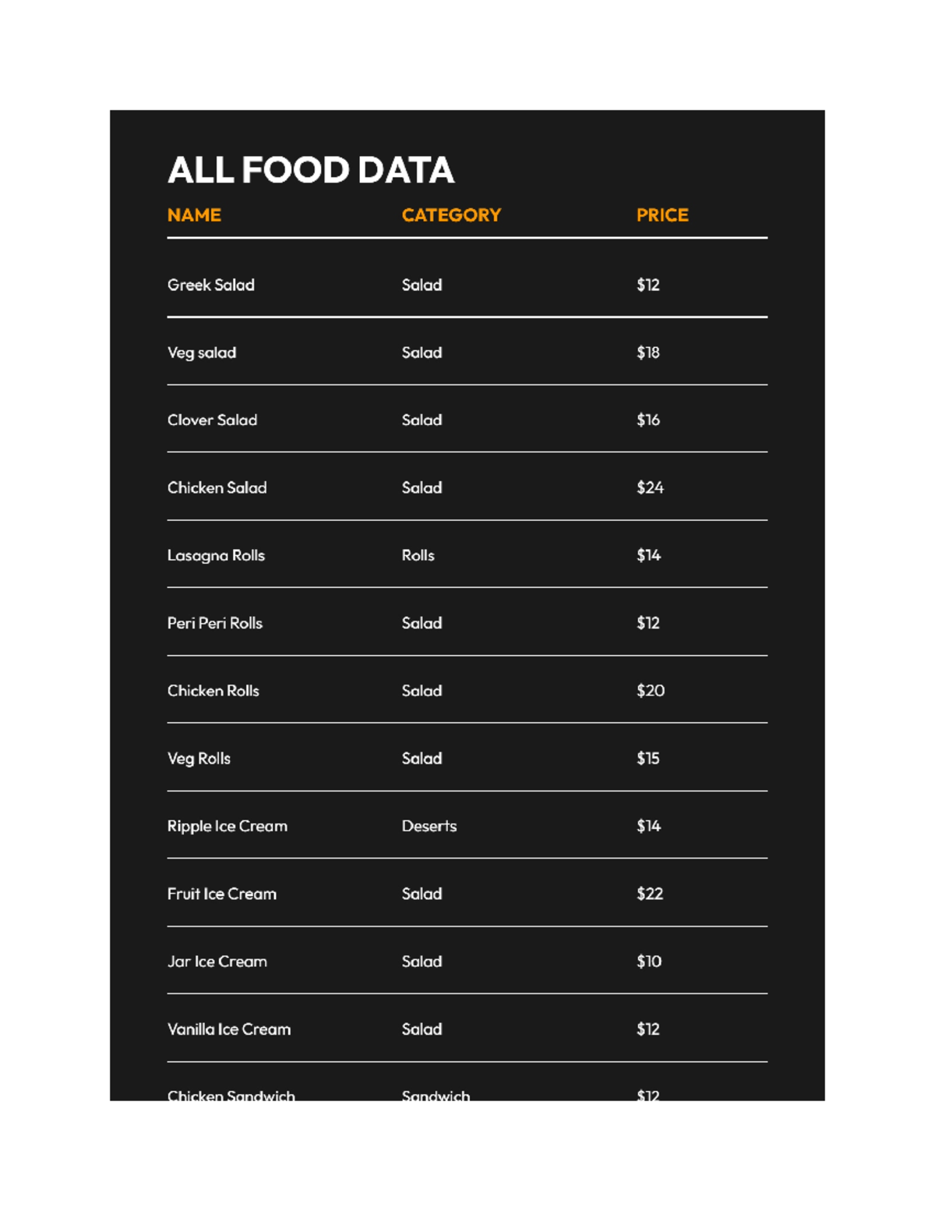Select the Jar Ice Cream item
Image resolution: width=935 pixels, height=1211 pixels.
click(217, 961)
